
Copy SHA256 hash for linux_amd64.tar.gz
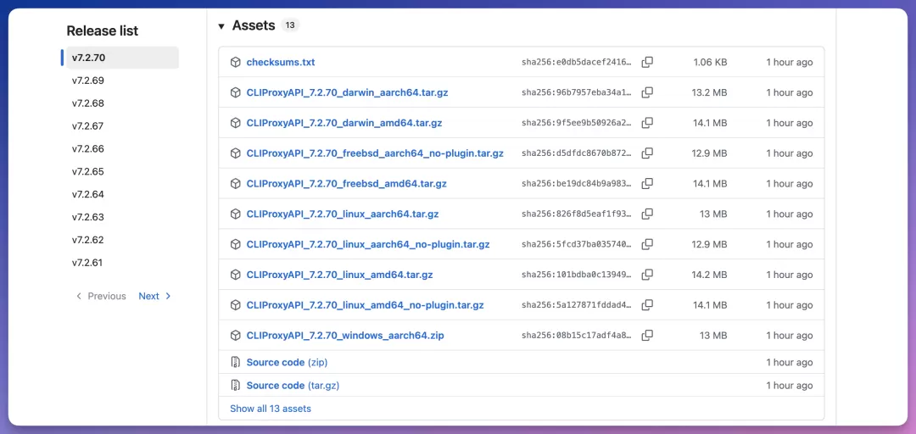[647, 275]
